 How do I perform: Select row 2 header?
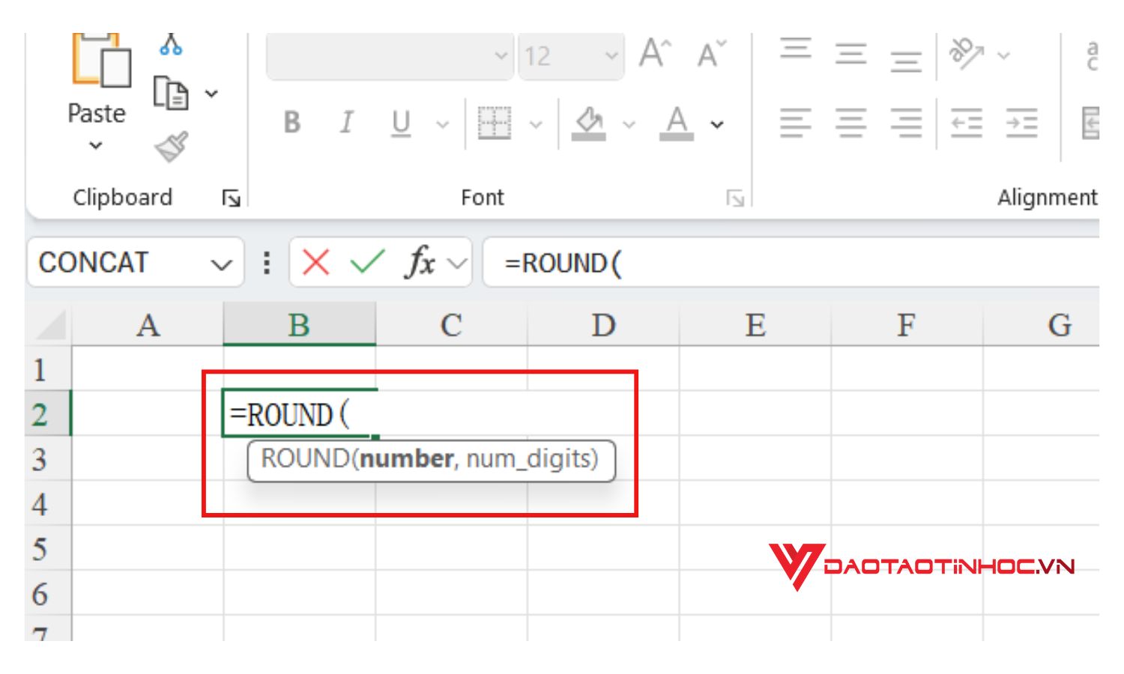(48, 413)
